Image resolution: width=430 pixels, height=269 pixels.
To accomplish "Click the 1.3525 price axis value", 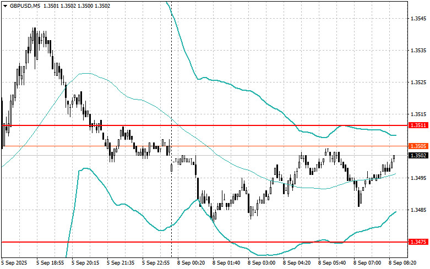I will (x=418, y=82).
